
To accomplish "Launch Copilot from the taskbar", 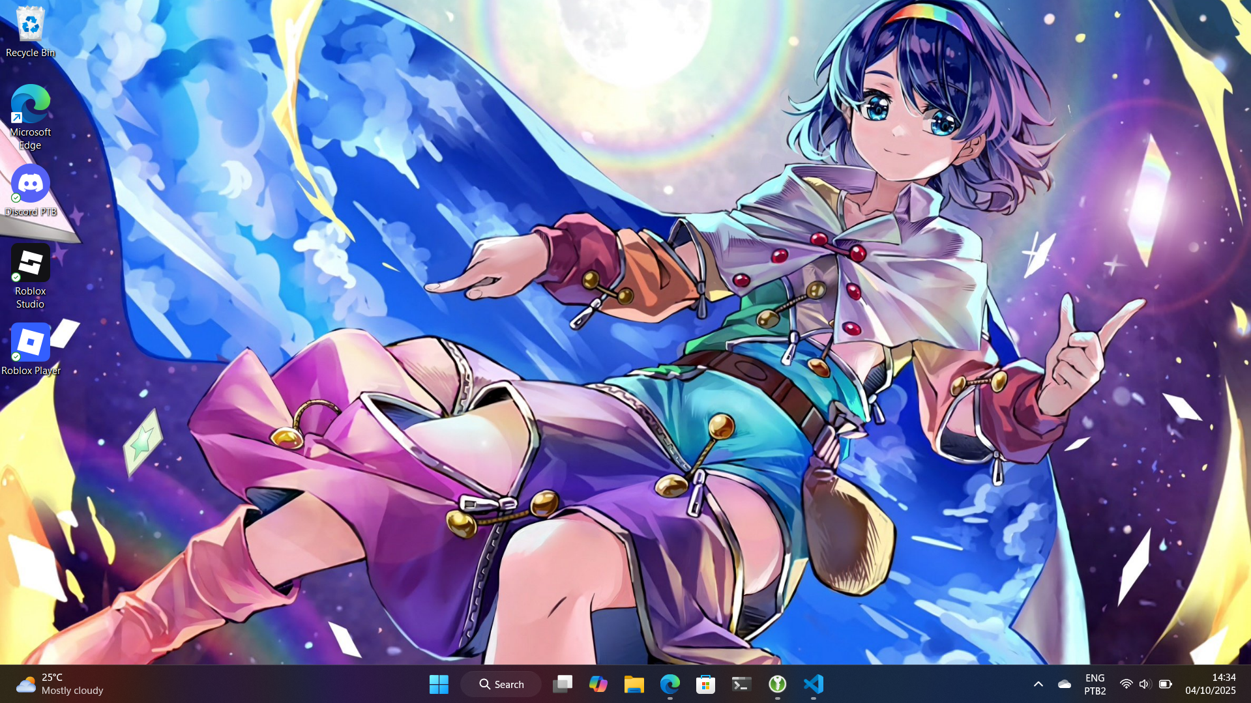I will tap(598, 684).
